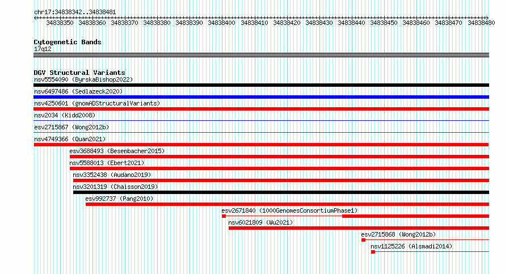Viewport: 505px width, 274px height.
Task: Open esv2671840 (1000GenomesConsortiumPhase1) label
Action: click(289, 210)
